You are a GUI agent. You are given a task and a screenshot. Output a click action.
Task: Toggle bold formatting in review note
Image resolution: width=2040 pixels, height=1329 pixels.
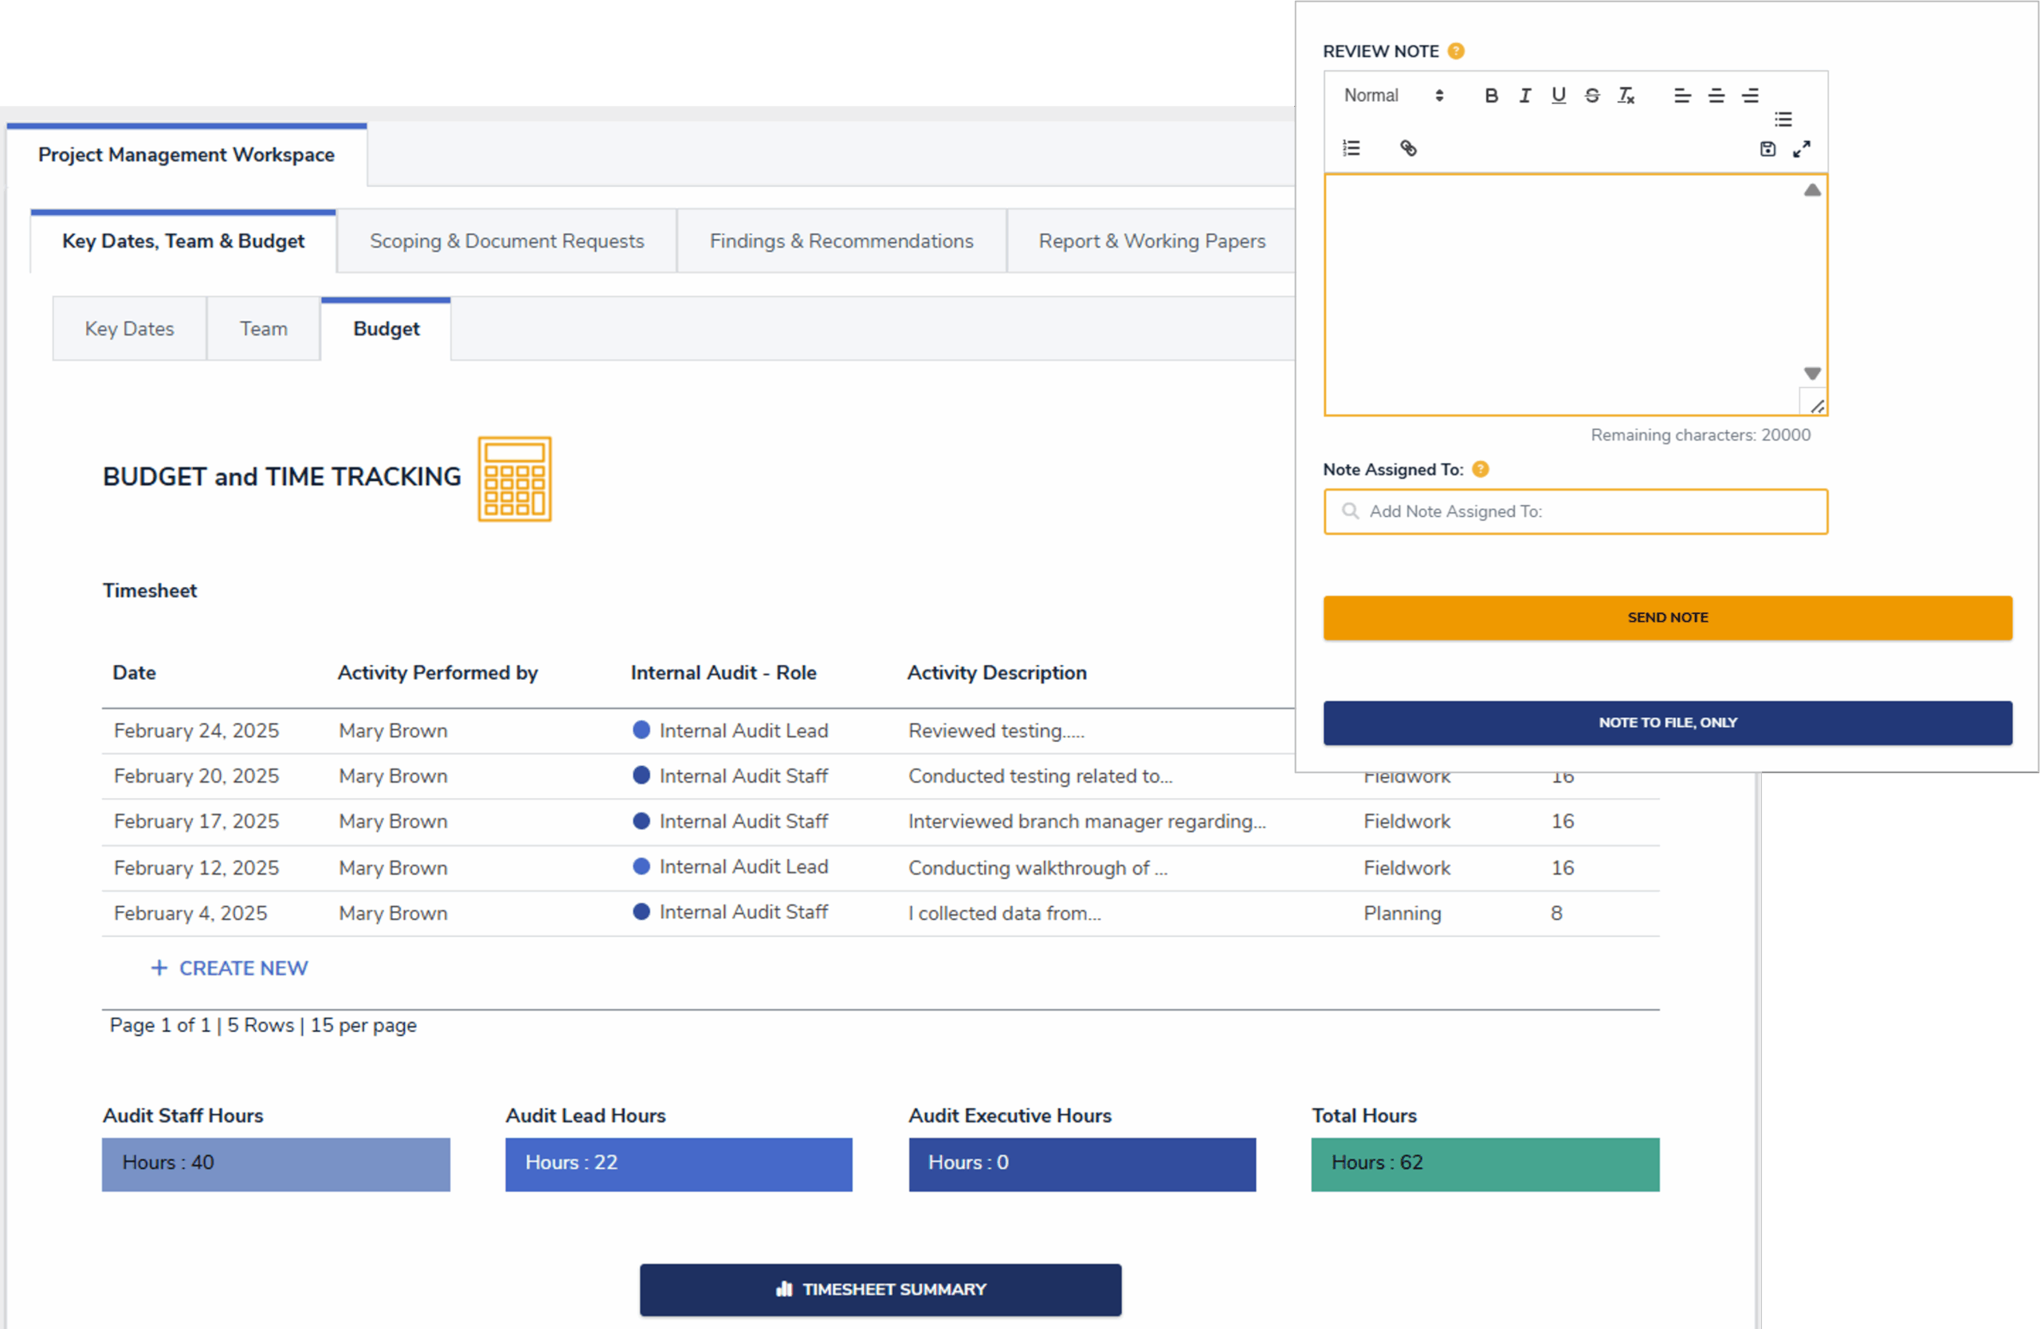(1491, 96)
